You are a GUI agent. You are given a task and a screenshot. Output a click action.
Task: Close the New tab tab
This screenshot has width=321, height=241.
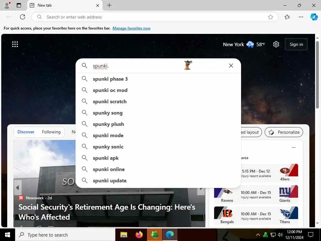click(x=98, y=5)
